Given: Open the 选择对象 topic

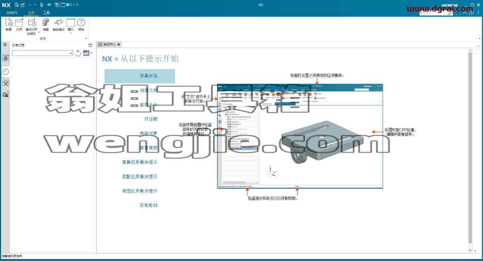Looking at the screenshot, I should 148,134.
